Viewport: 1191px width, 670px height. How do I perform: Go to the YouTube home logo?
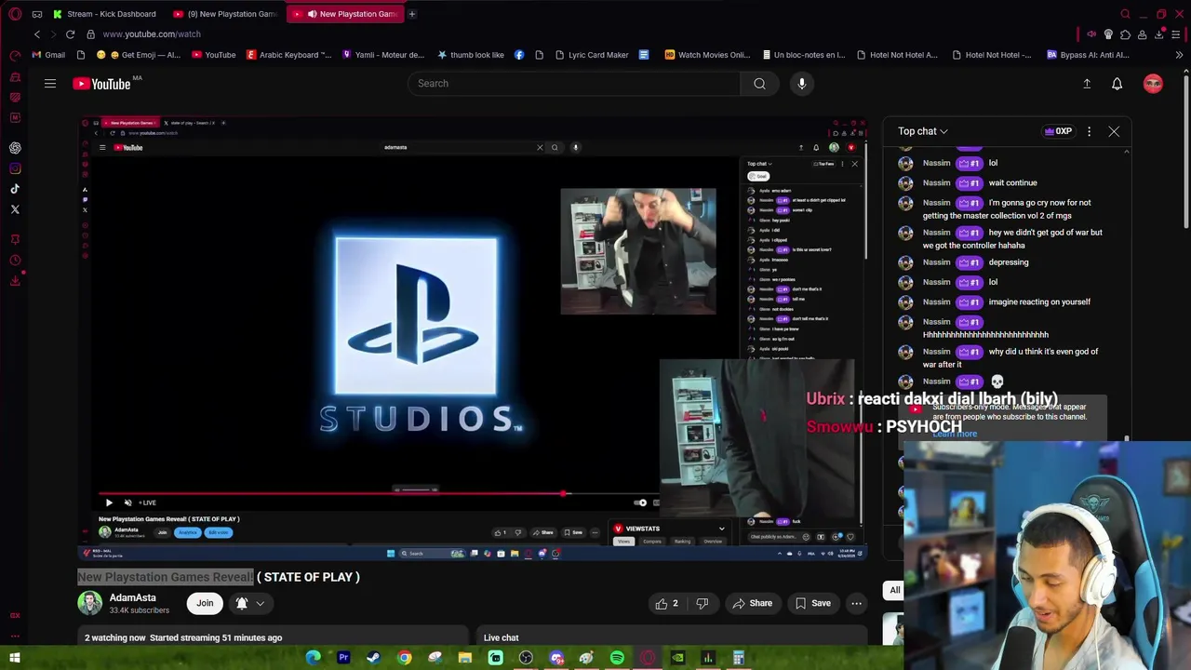coord(102,84)
